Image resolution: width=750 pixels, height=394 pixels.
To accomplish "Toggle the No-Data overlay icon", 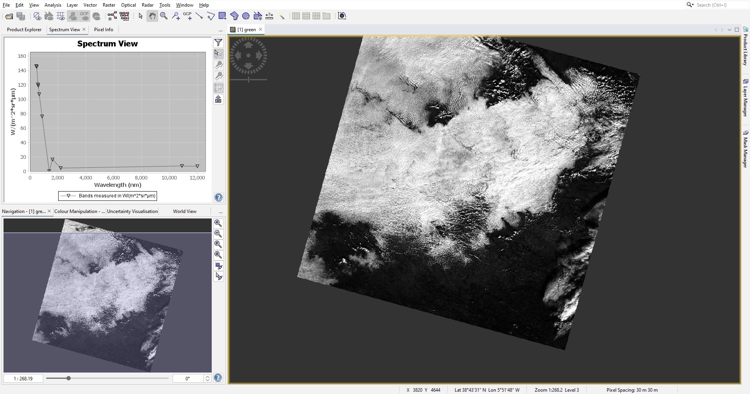I will click(x=37, y=16).
